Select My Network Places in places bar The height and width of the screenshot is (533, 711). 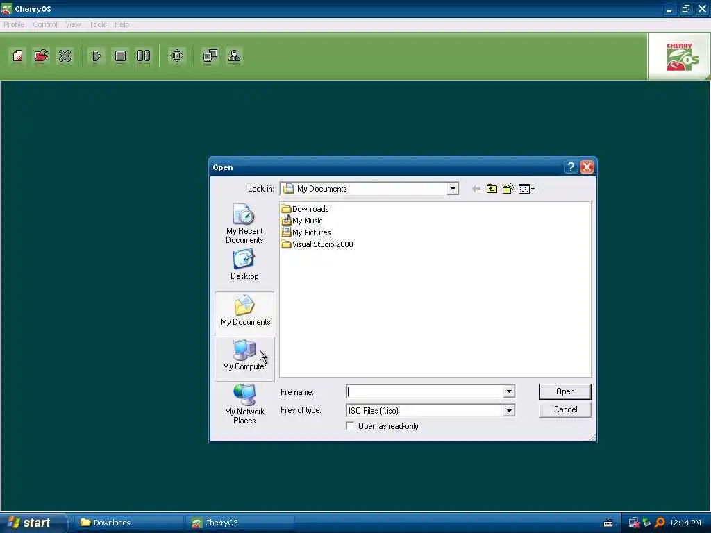tap(244, 404)
